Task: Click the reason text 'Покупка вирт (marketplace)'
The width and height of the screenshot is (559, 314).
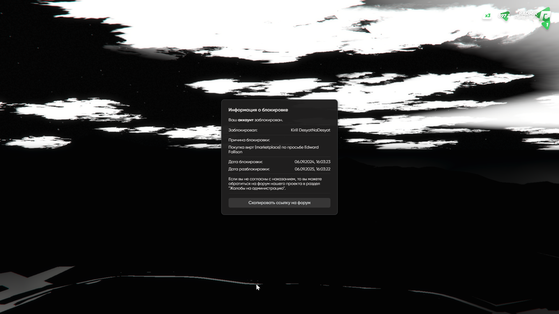Action: (254, 147)
